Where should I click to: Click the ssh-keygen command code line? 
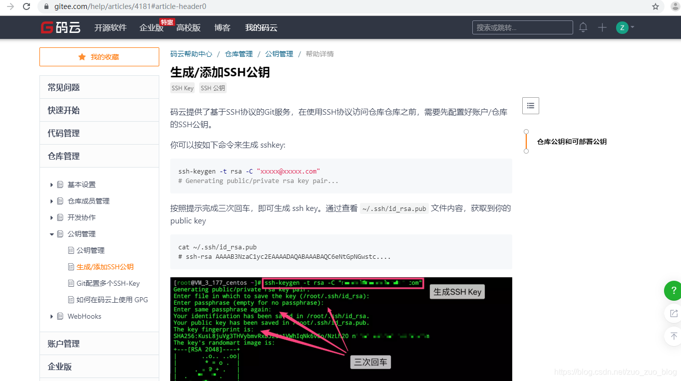[249, 171]
